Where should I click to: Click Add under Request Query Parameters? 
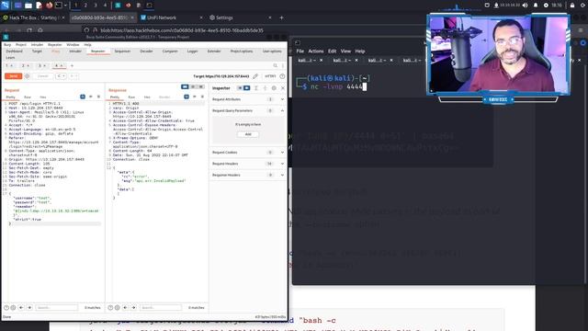pos(248,134)
